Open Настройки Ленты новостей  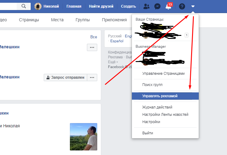pos(165,115)
